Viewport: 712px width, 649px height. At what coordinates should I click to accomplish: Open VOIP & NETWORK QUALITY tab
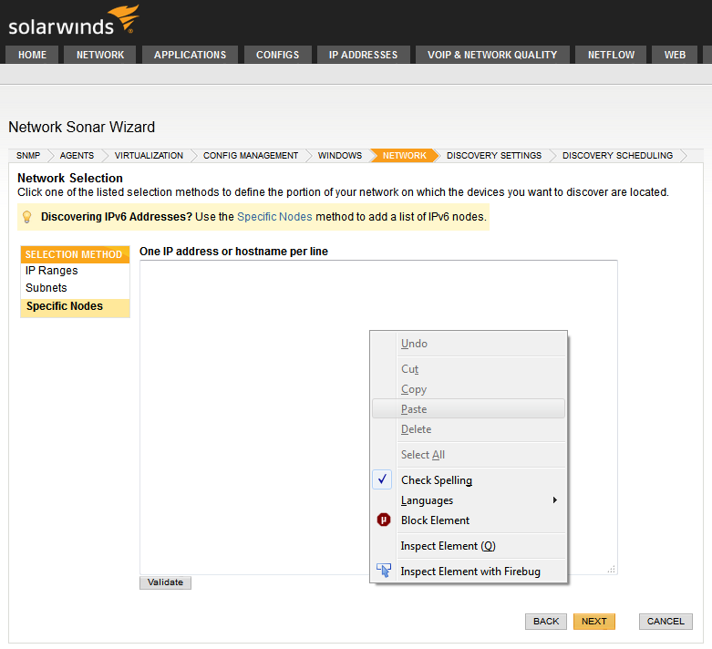[492, 55]
